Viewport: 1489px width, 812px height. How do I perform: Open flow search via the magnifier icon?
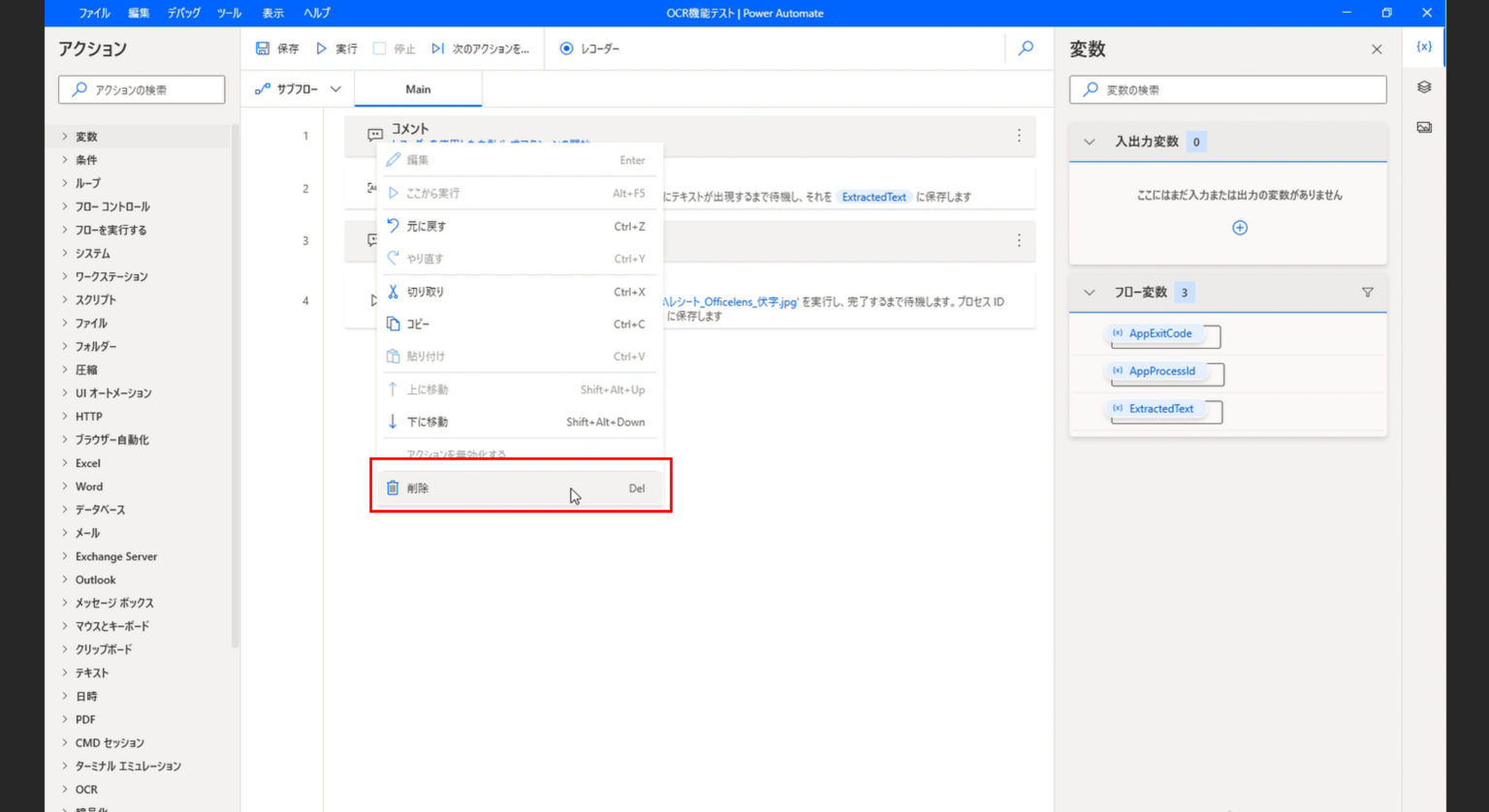(x=1026, y=47)
